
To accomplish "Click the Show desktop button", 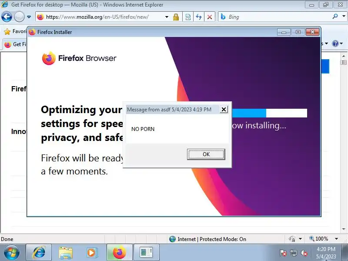I will pyautogui.click(x=345, y=252).
